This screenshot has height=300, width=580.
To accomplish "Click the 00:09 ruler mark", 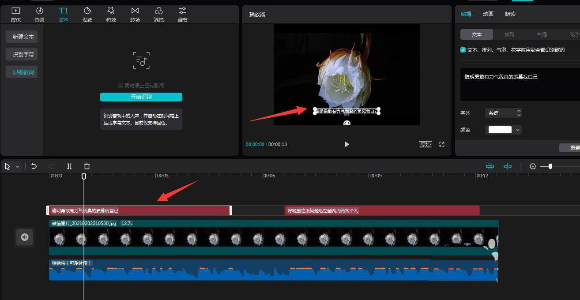I will click(375, 176).
